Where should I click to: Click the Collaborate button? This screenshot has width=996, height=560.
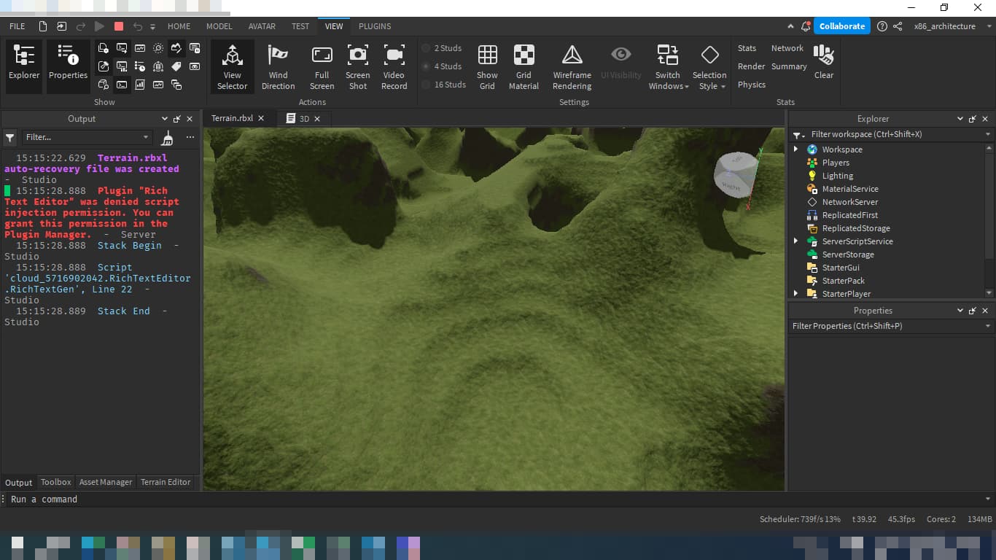click(842, 26)
